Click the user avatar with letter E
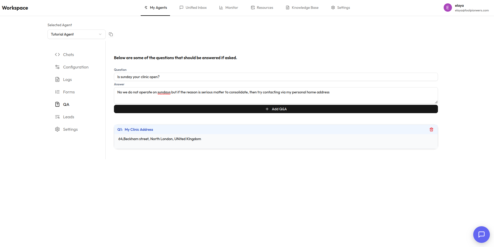Screen dimensions: 494x247 point(448,8)
